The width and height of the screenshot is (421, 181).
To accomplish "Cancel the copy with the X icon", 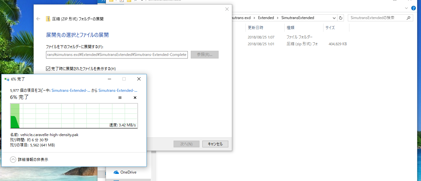I will coord(135,98).
